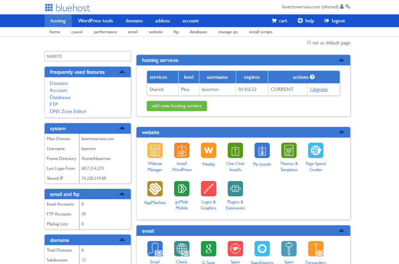This screenshot has height=264, width=399.
Task: Go to the home subnav item
Action: [x=55, y=32]
